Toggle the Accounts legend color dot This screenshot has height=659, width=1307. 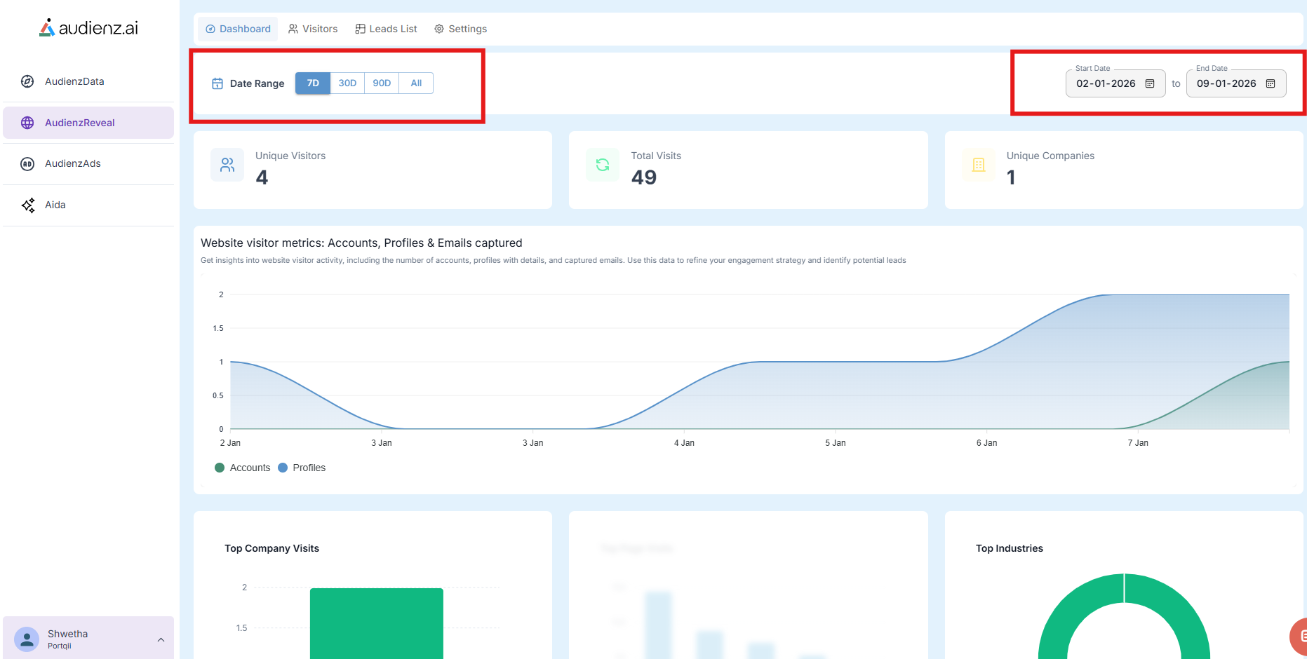coord(220,468)
